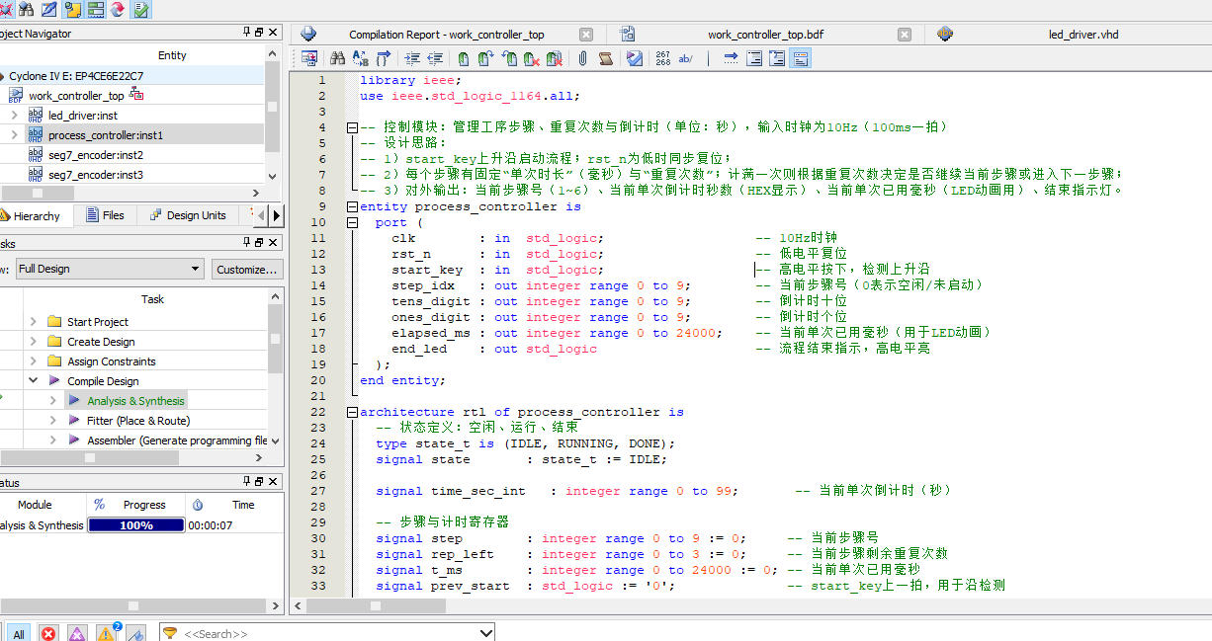Select seg7_encoder:inst3 in hierarchy
This screenshot has width=1212, height=641.
(95, 175)
